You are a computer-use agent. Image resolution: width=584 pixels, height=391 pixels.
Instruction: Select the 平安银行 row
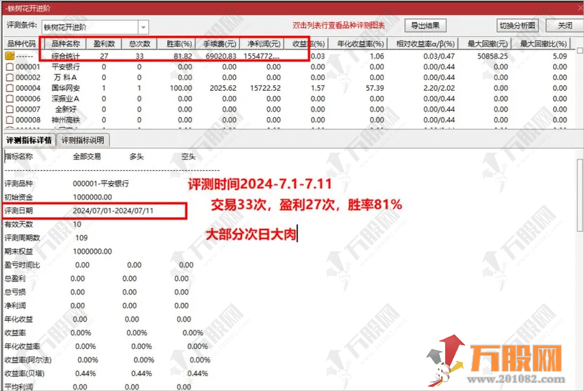(x=287, y=67)
